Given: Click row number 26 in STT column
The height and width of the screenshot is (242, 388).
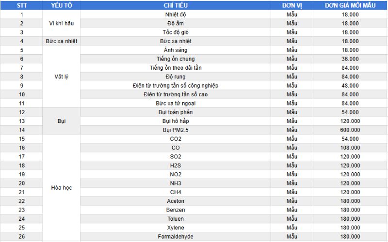Looking at the screenshot, I should click(x=21, y=237).
